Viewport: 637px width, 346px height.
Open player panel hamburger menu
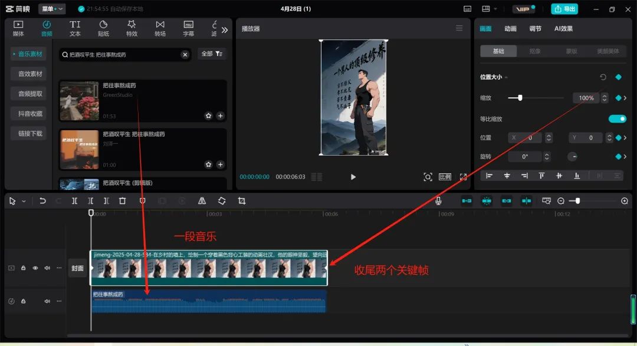coord(459,28)
